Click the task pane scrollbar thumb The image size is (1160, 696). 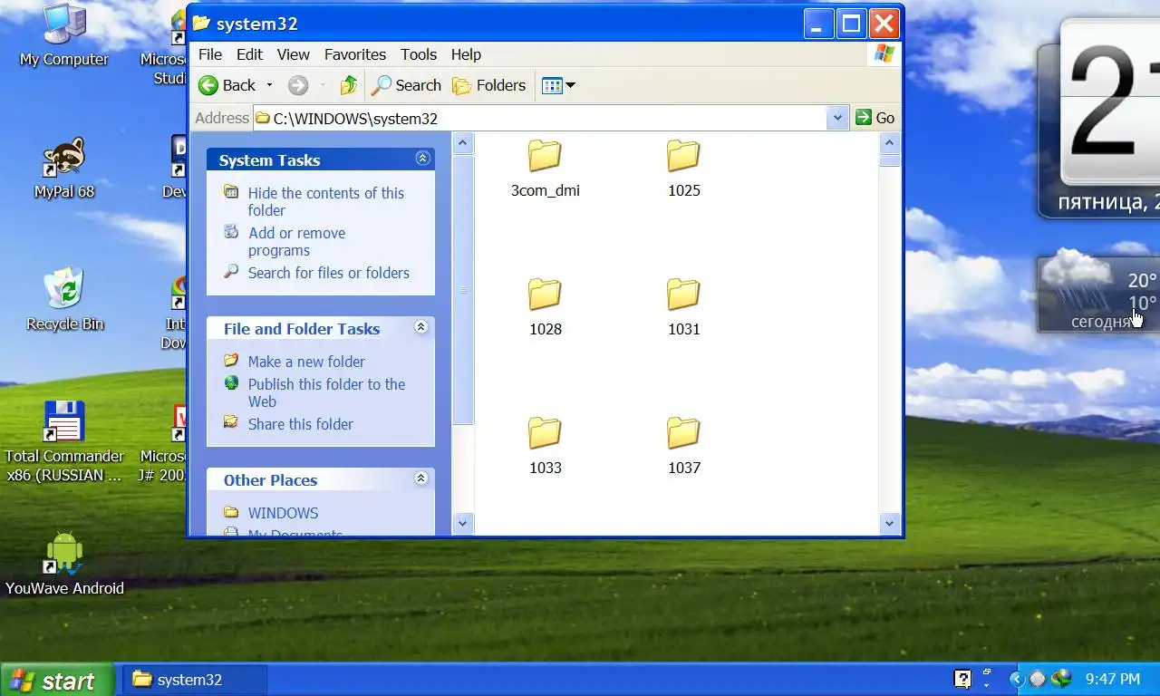[x=463, y=290]
